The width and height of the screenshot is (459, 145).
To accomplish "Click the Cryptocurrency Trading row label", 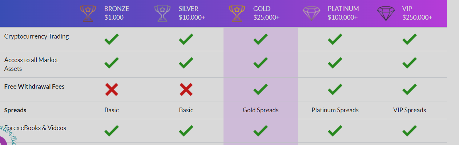I will point(36,36).
